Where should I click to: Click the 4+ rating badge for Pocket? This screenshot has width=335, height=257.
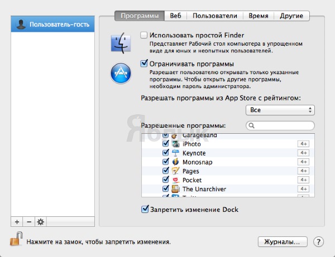[303, 180]
